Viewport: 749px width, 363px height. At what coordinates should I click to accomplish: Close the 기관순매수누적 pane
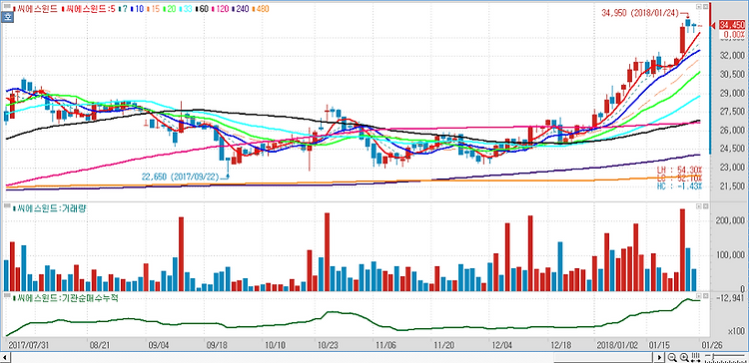705,296
